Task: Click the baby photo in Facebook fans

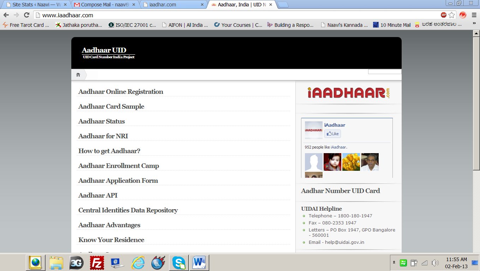Action: coord(332,162)
